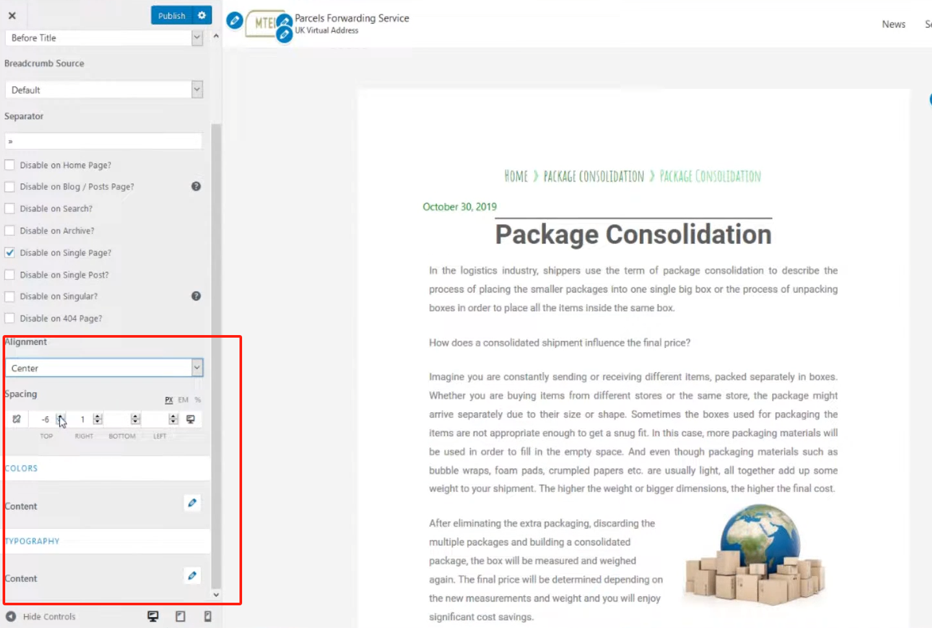Enable Disable on Home Page checkbox
The height and width of the screenshot is (628, 932).
[x=10, y=165]
